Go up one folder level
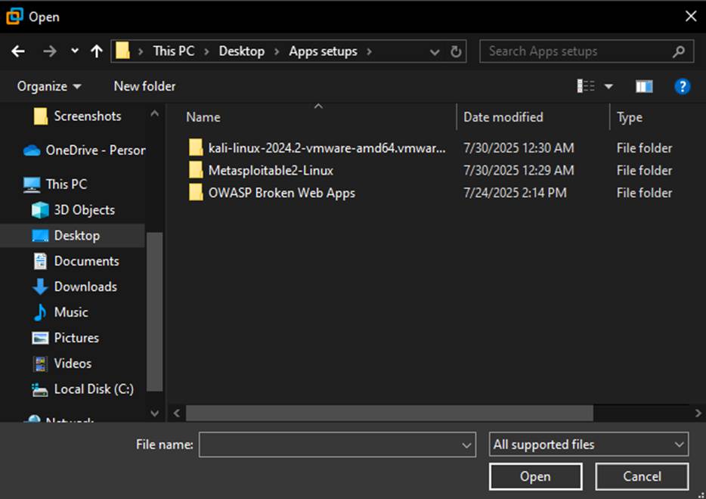Screen dimensions: 706x499 pos(96,51)
